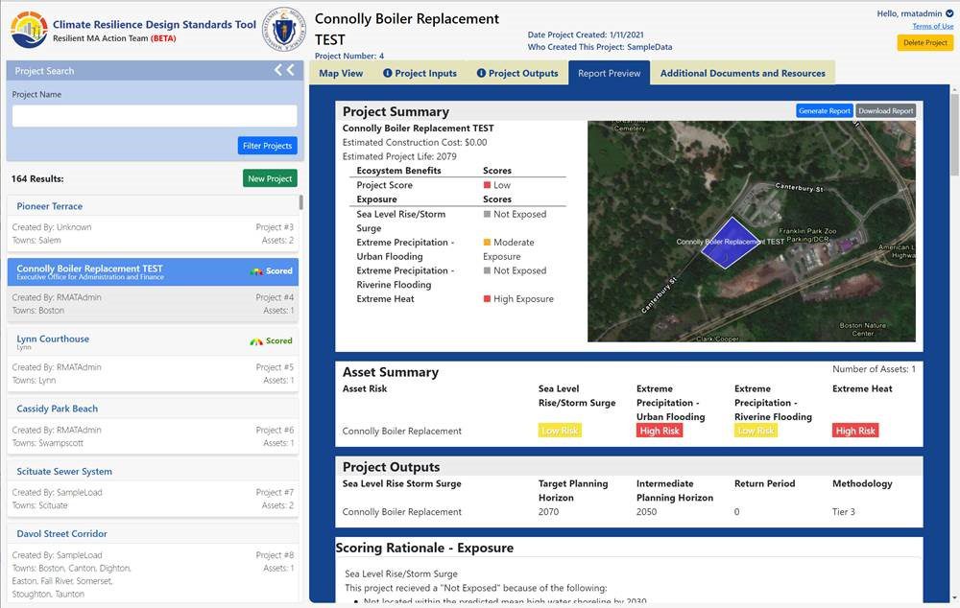960x608 pixels.
Task: Click the 'Project #7' label on Scituate row
Action: coord(275,492)
